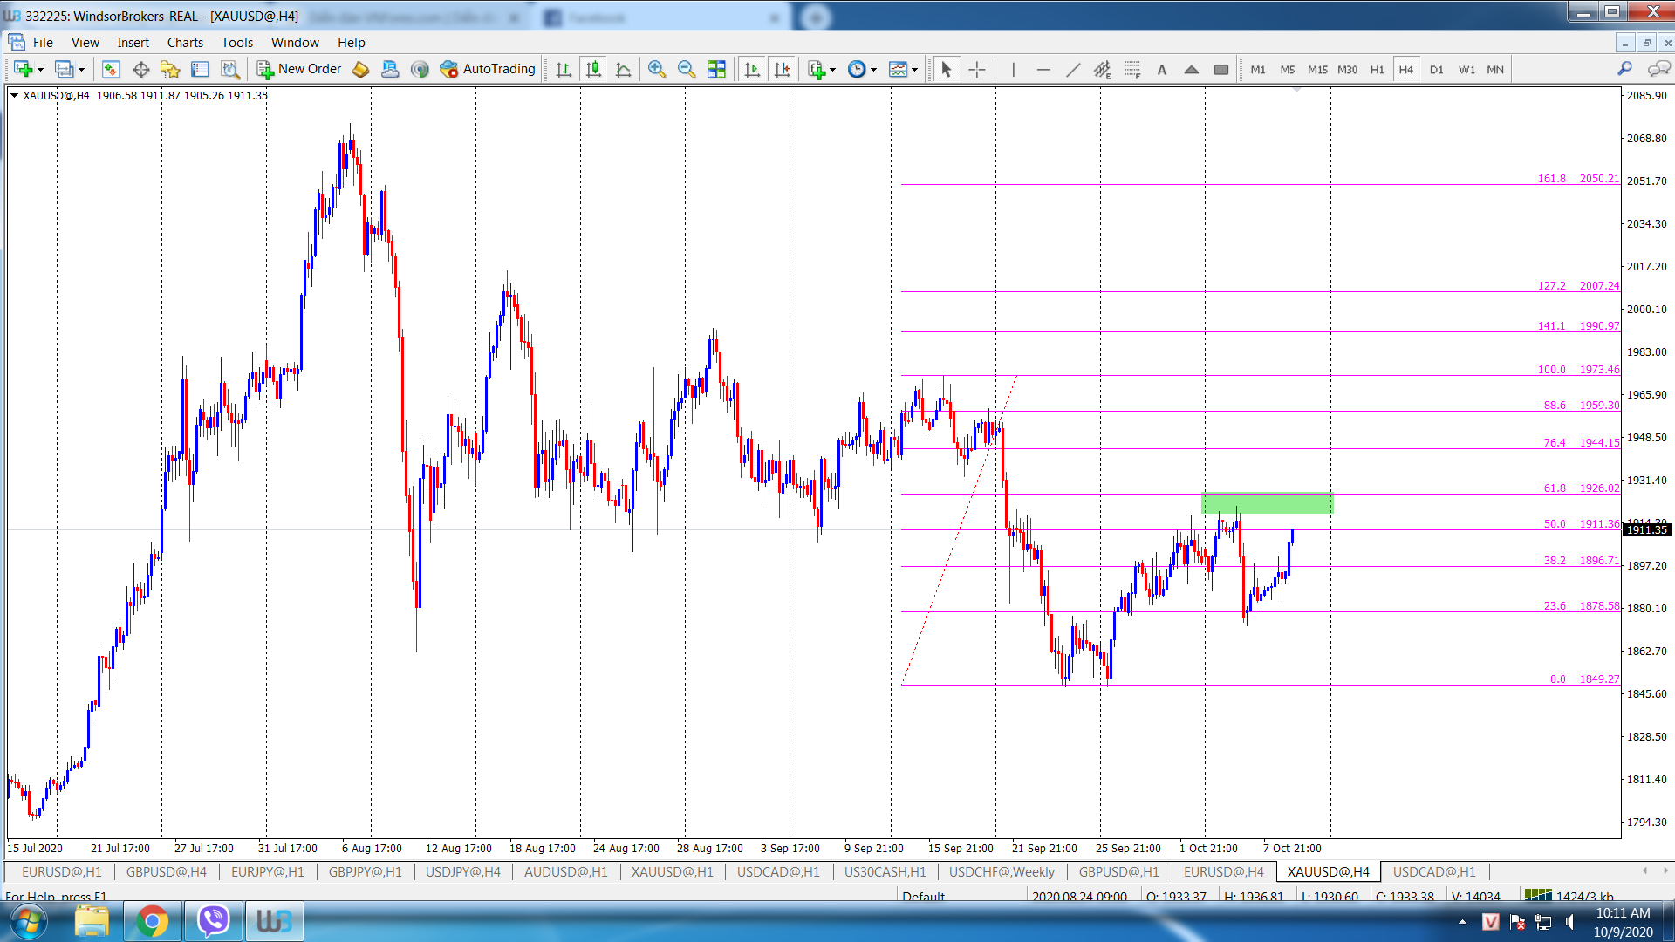1675x942 pixels.
Task: Switch to the USDCHF@,Weekly chart tab
Action: tap(1002, 871)
